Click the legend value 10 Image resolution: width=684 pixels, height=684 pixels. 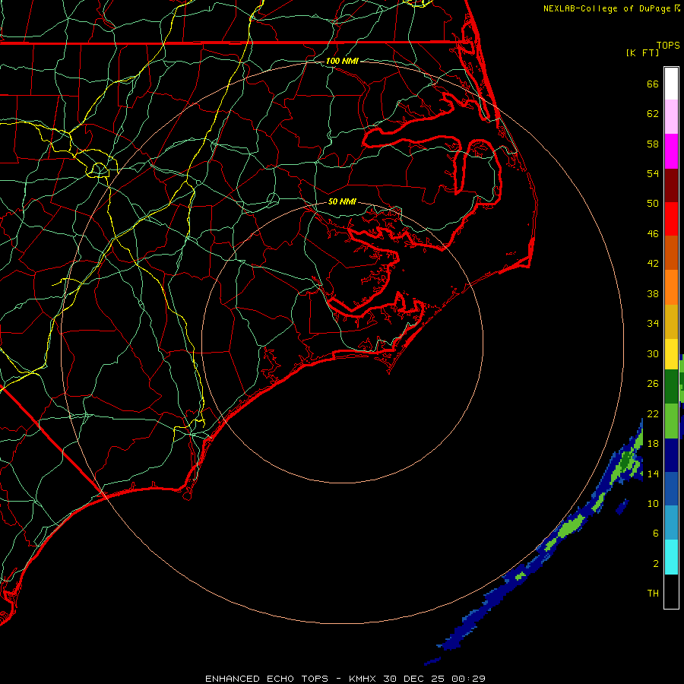coord(653,503)
